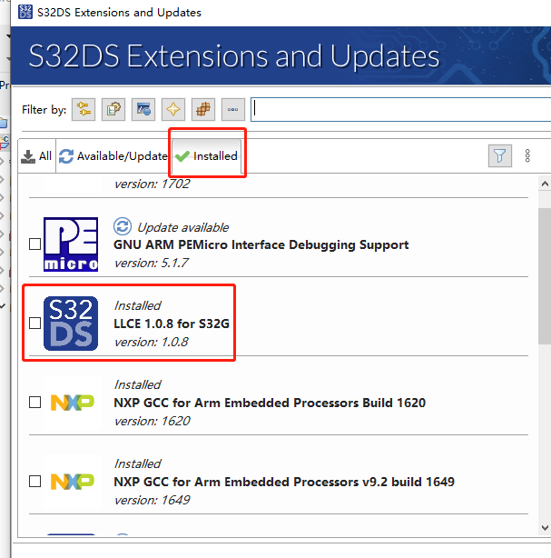Click the connector plugs filter icon

click(84, 110)
